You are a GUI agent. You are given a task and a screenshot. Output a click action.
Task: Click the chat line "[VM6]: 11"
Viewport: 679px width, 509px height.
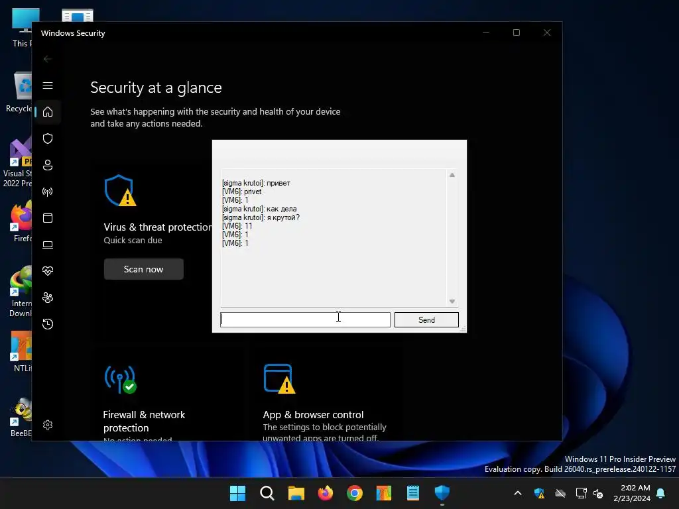[237, 226]
